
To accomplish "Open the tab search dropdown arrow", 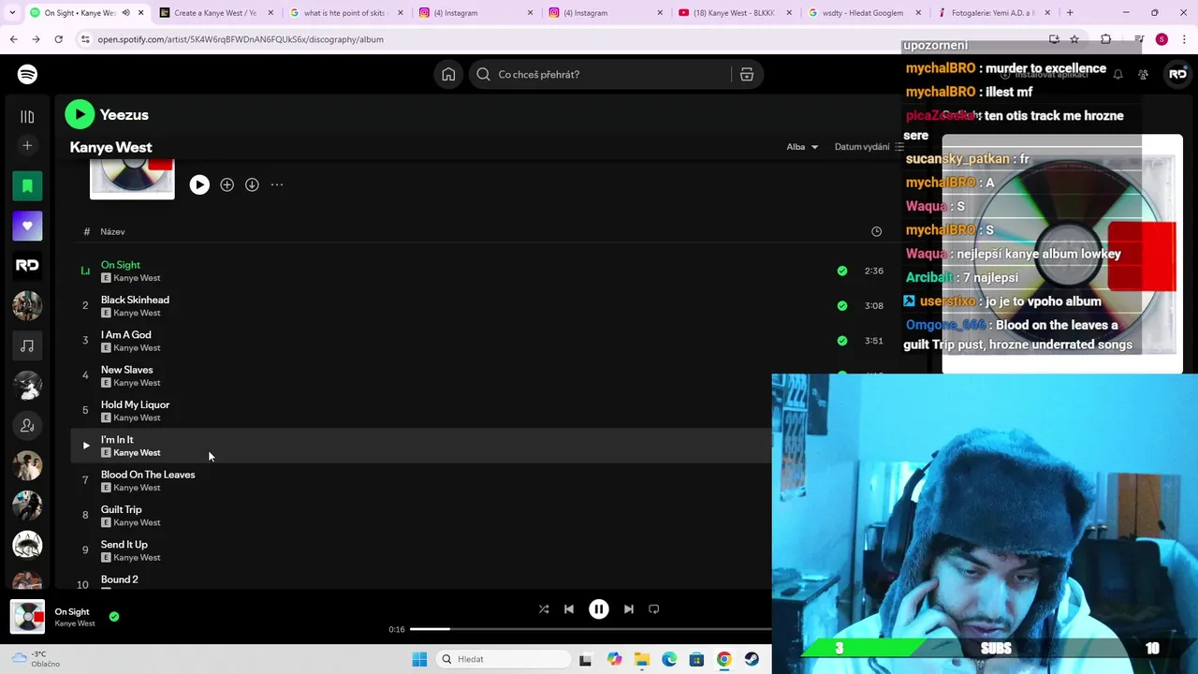I will tap(12, 13).
